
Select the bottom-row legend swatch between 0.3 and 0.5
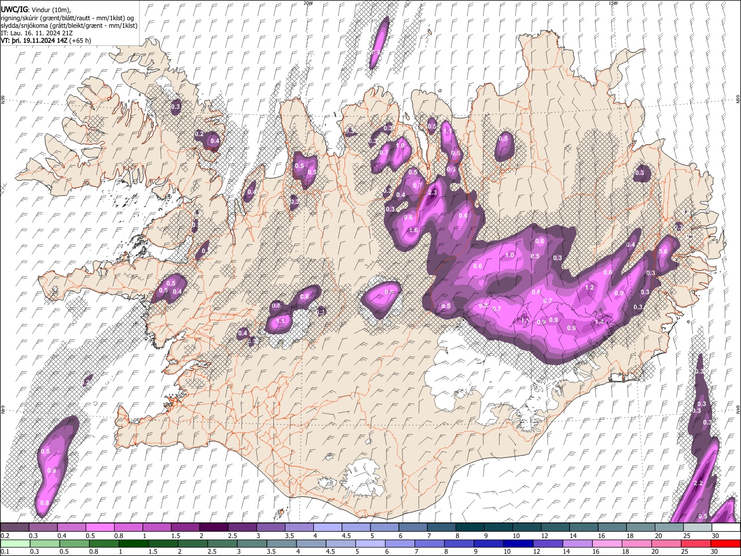pos(43,543)
